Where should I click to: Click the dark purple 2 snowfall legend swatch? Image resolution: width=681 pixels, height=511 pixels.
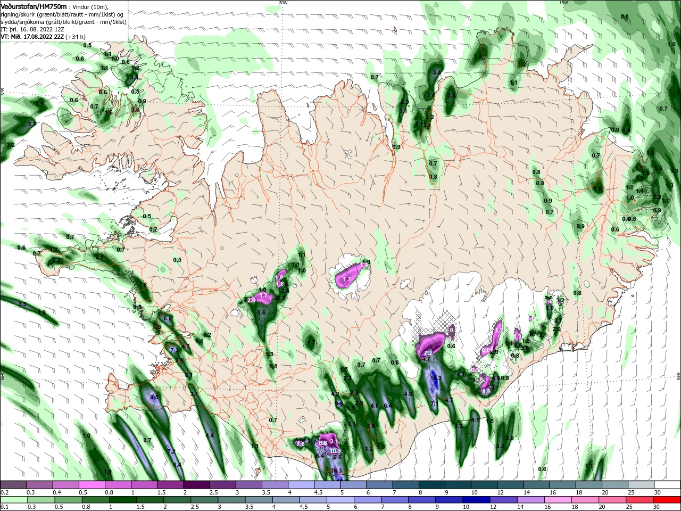(x=197, y=485)
